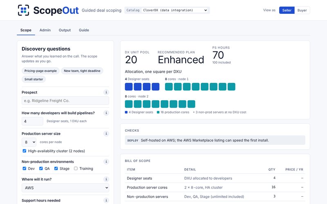Image resolution: width=327 pixels, height=204 pixels.
Task: Open the Catalog CloverDX dropdown
Action: click(175, 10)
